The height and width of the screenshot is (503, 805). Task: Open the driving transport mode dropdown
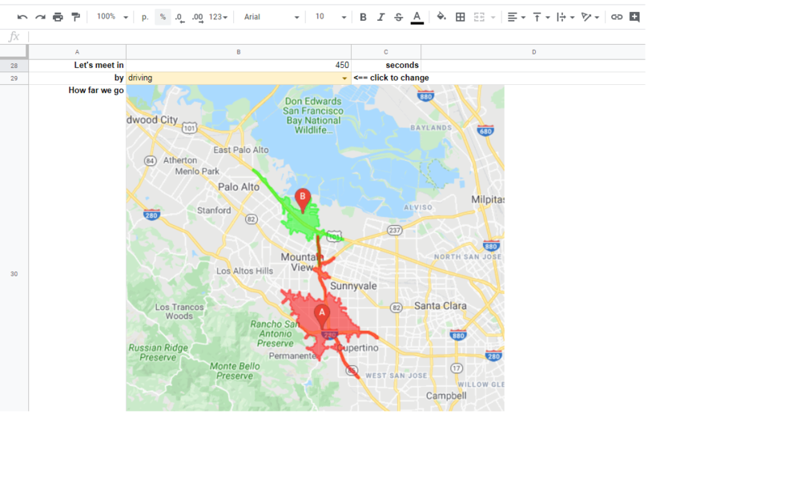(344, 78)
